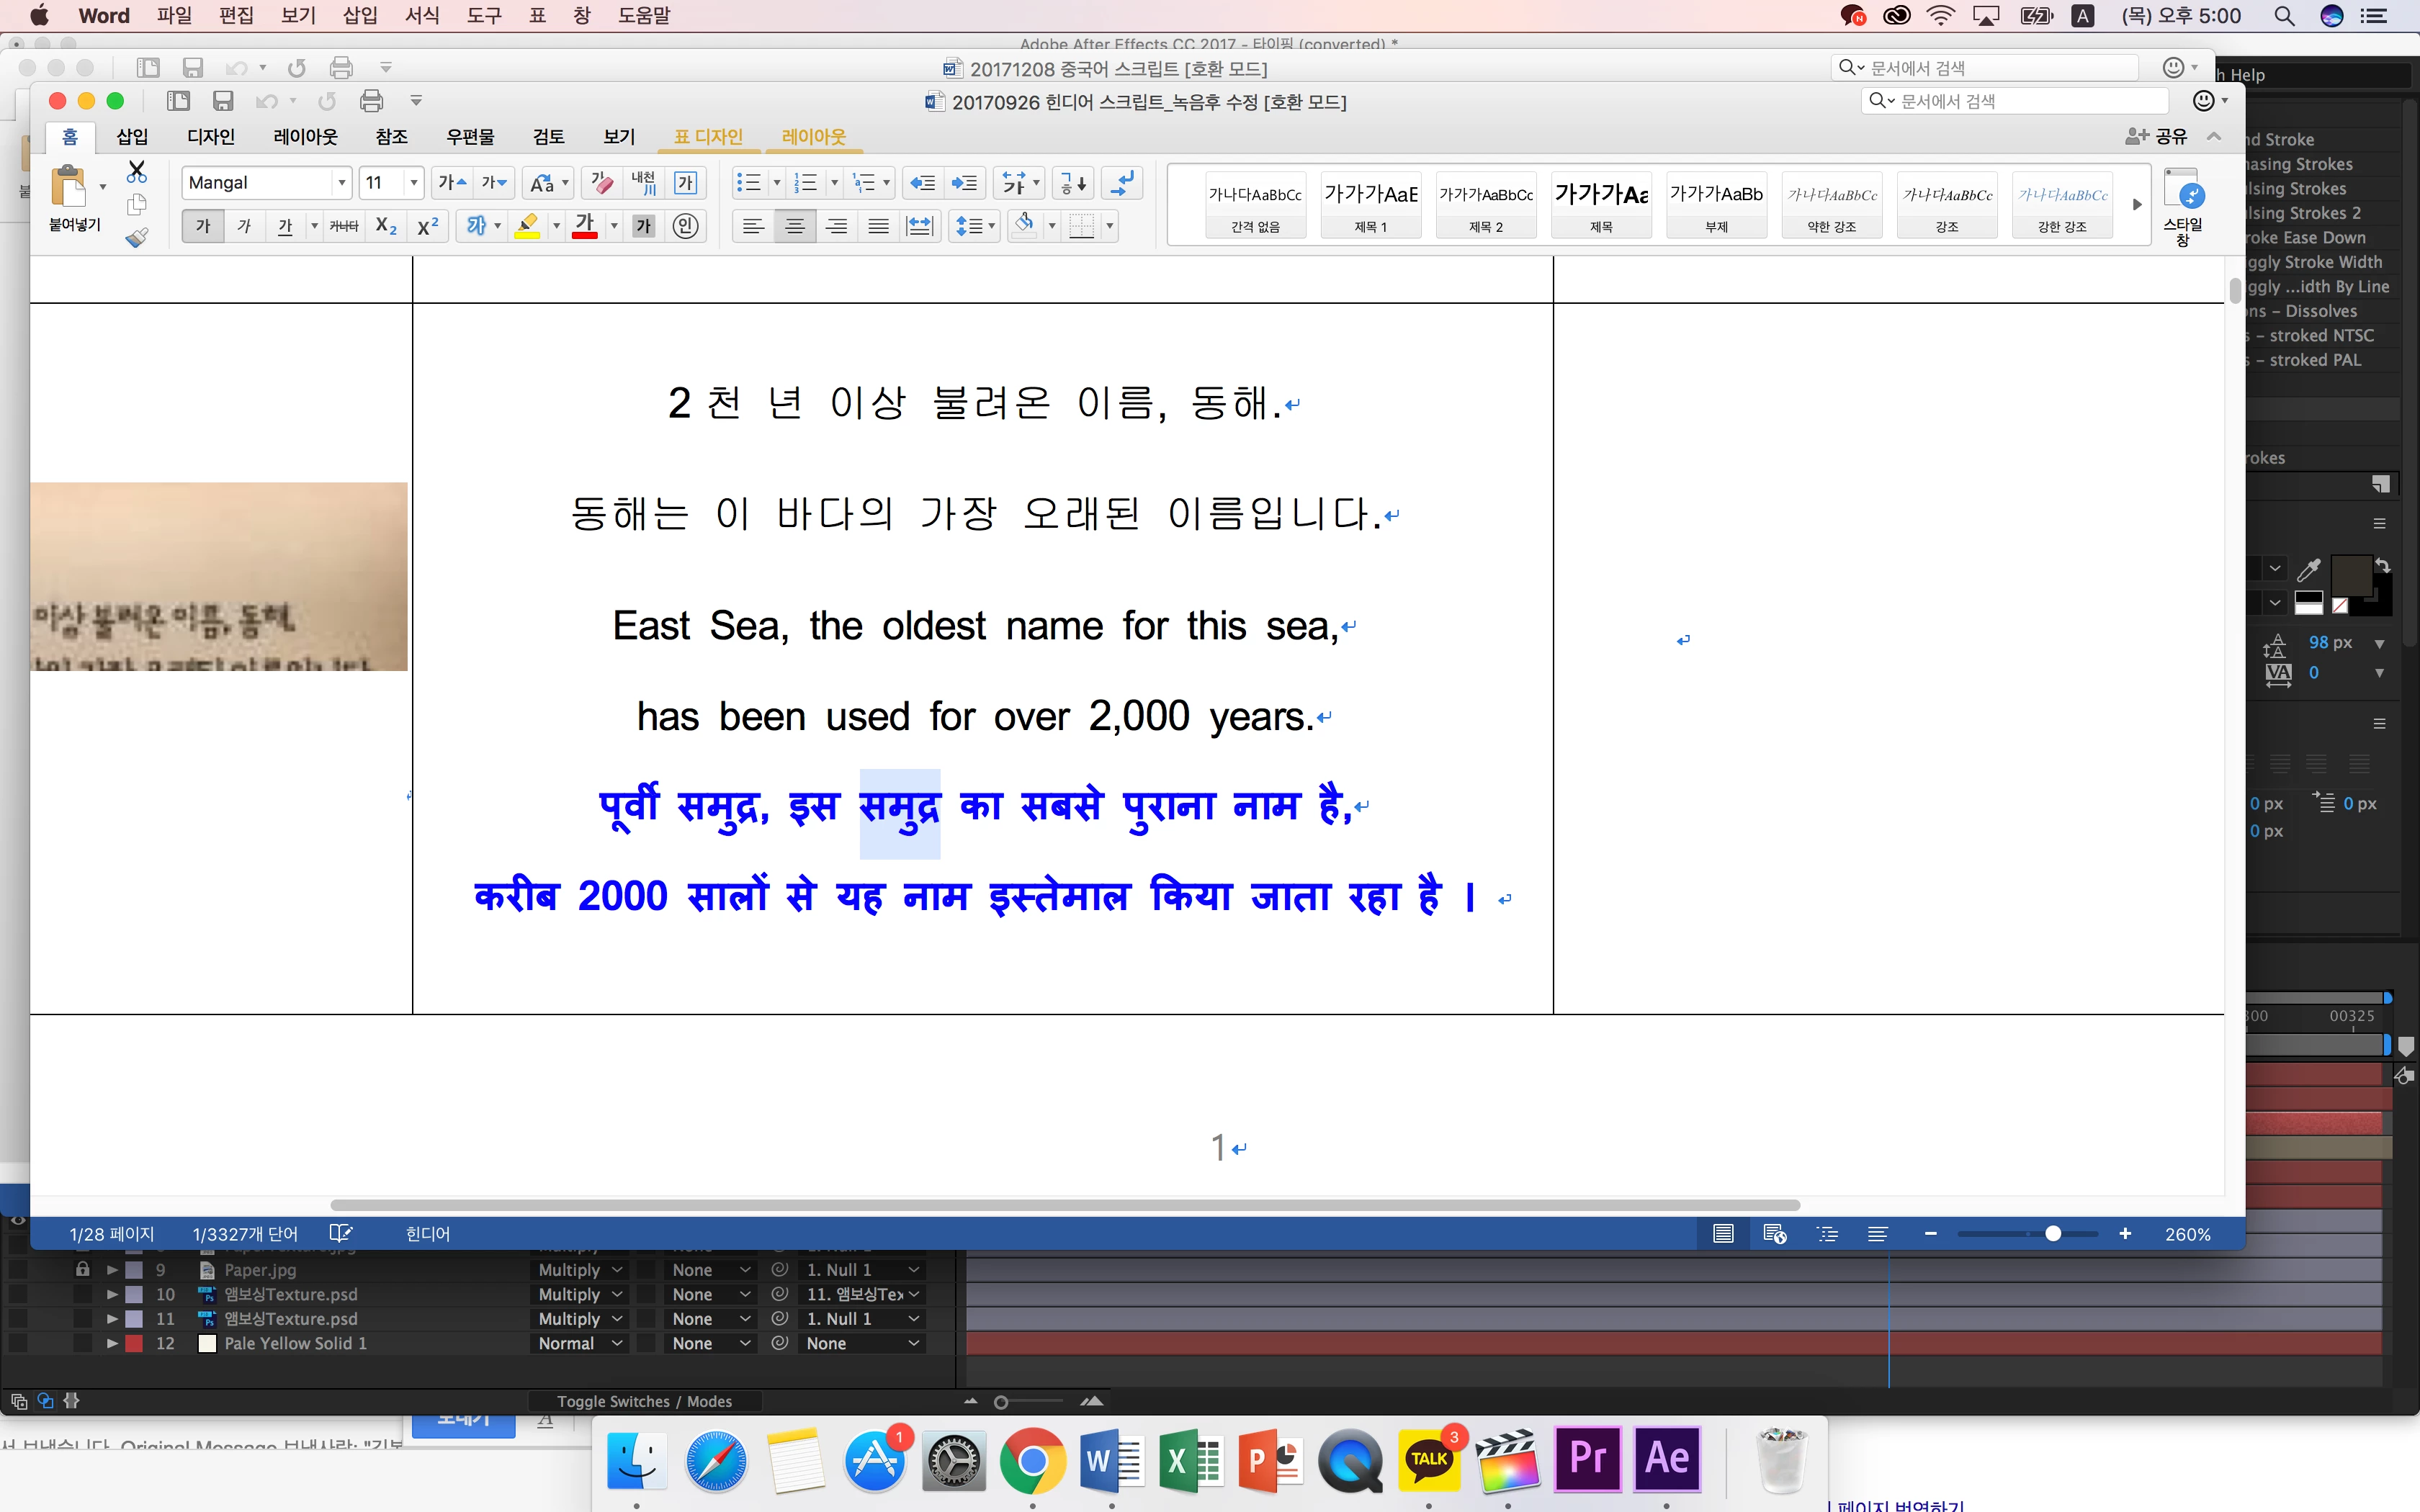Viewport: 2420px width, 1512px height.
Task: Switch to the 삽입 ribbon tab
Action: coord(131,136)
